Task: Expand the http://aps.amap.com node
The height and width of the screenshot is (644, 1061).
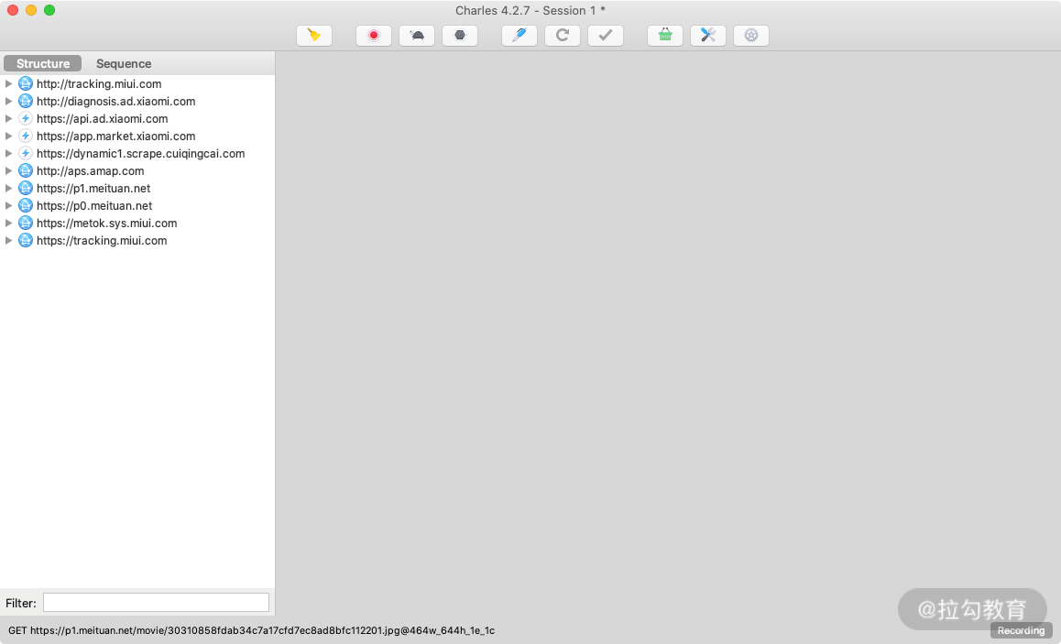Action: pos(9,171)
